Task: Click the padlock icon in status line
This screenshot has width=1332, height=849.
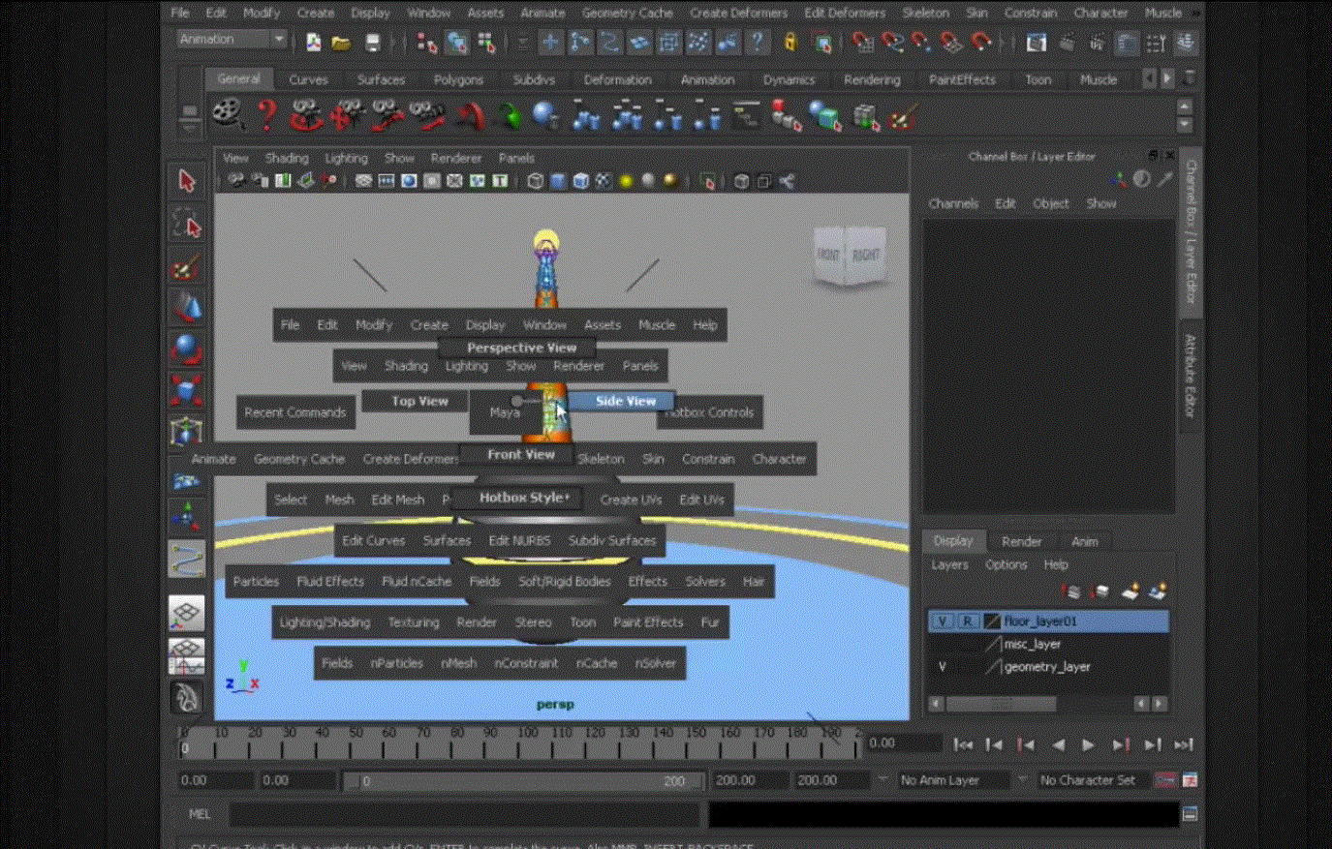Action: pyautogui.click(x=790, y=43)
